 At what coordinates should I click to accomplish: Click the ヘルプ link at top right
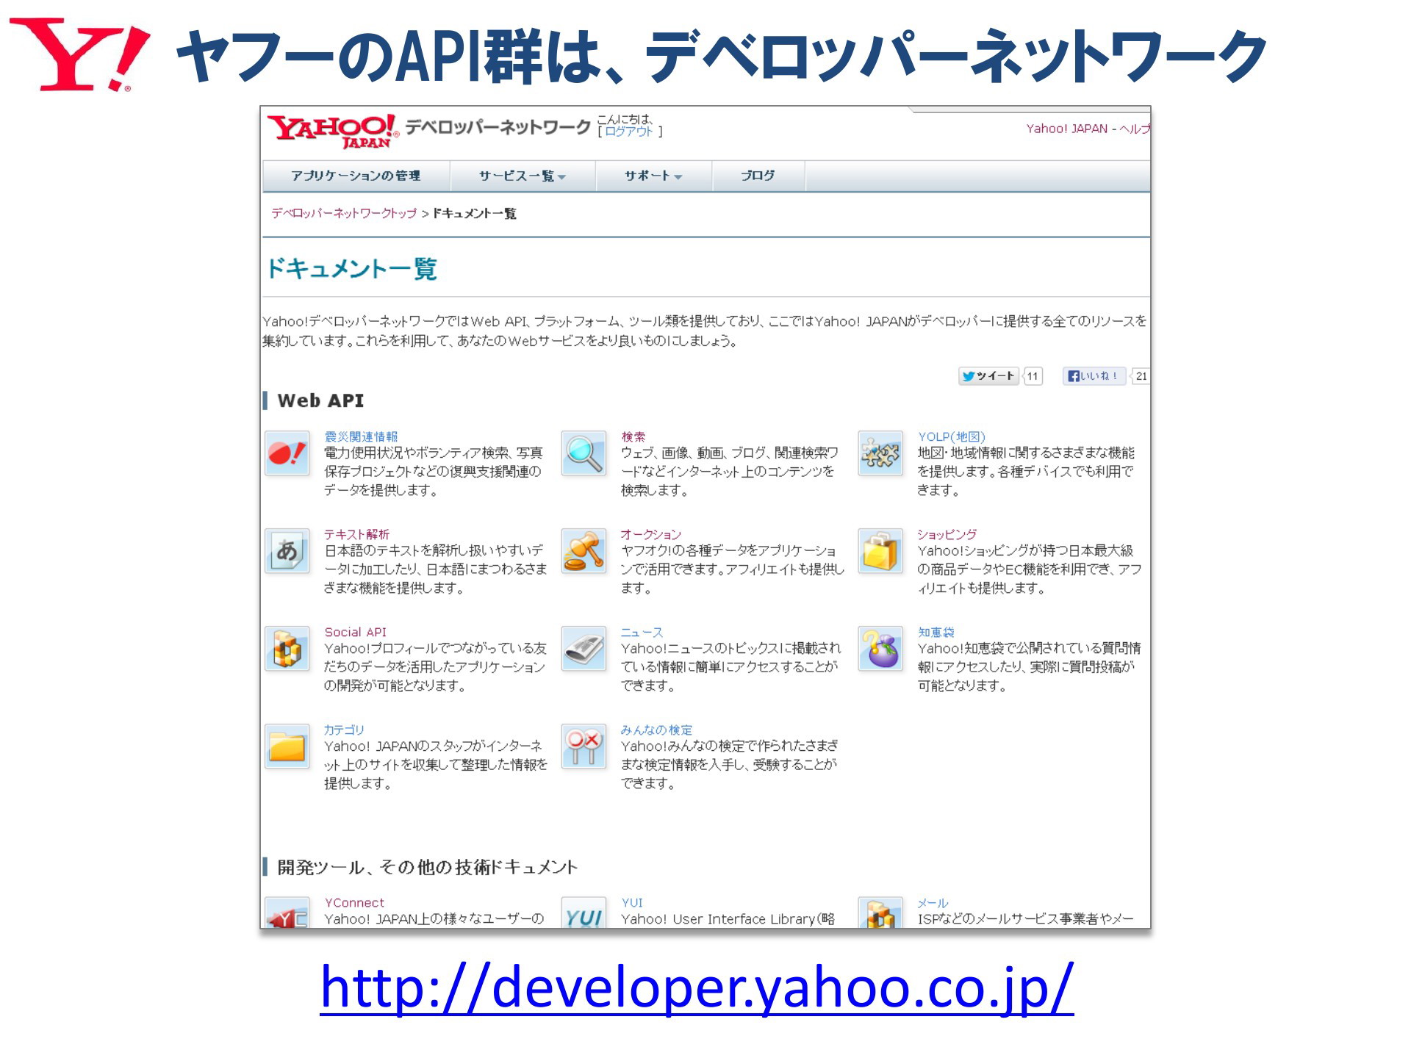(x=1135, y=129)
